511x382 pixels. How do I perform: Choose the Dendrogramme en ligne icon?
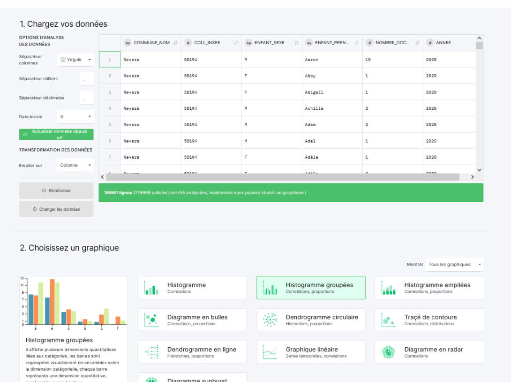tap(151, 352)
